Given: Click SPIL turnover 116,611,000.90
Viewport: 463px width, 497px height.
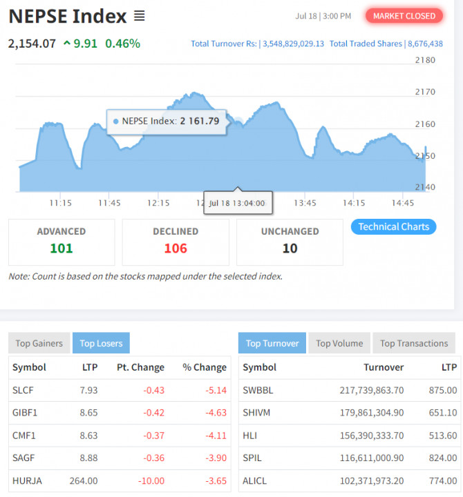Looking at the screenshot, I should 372,458.
